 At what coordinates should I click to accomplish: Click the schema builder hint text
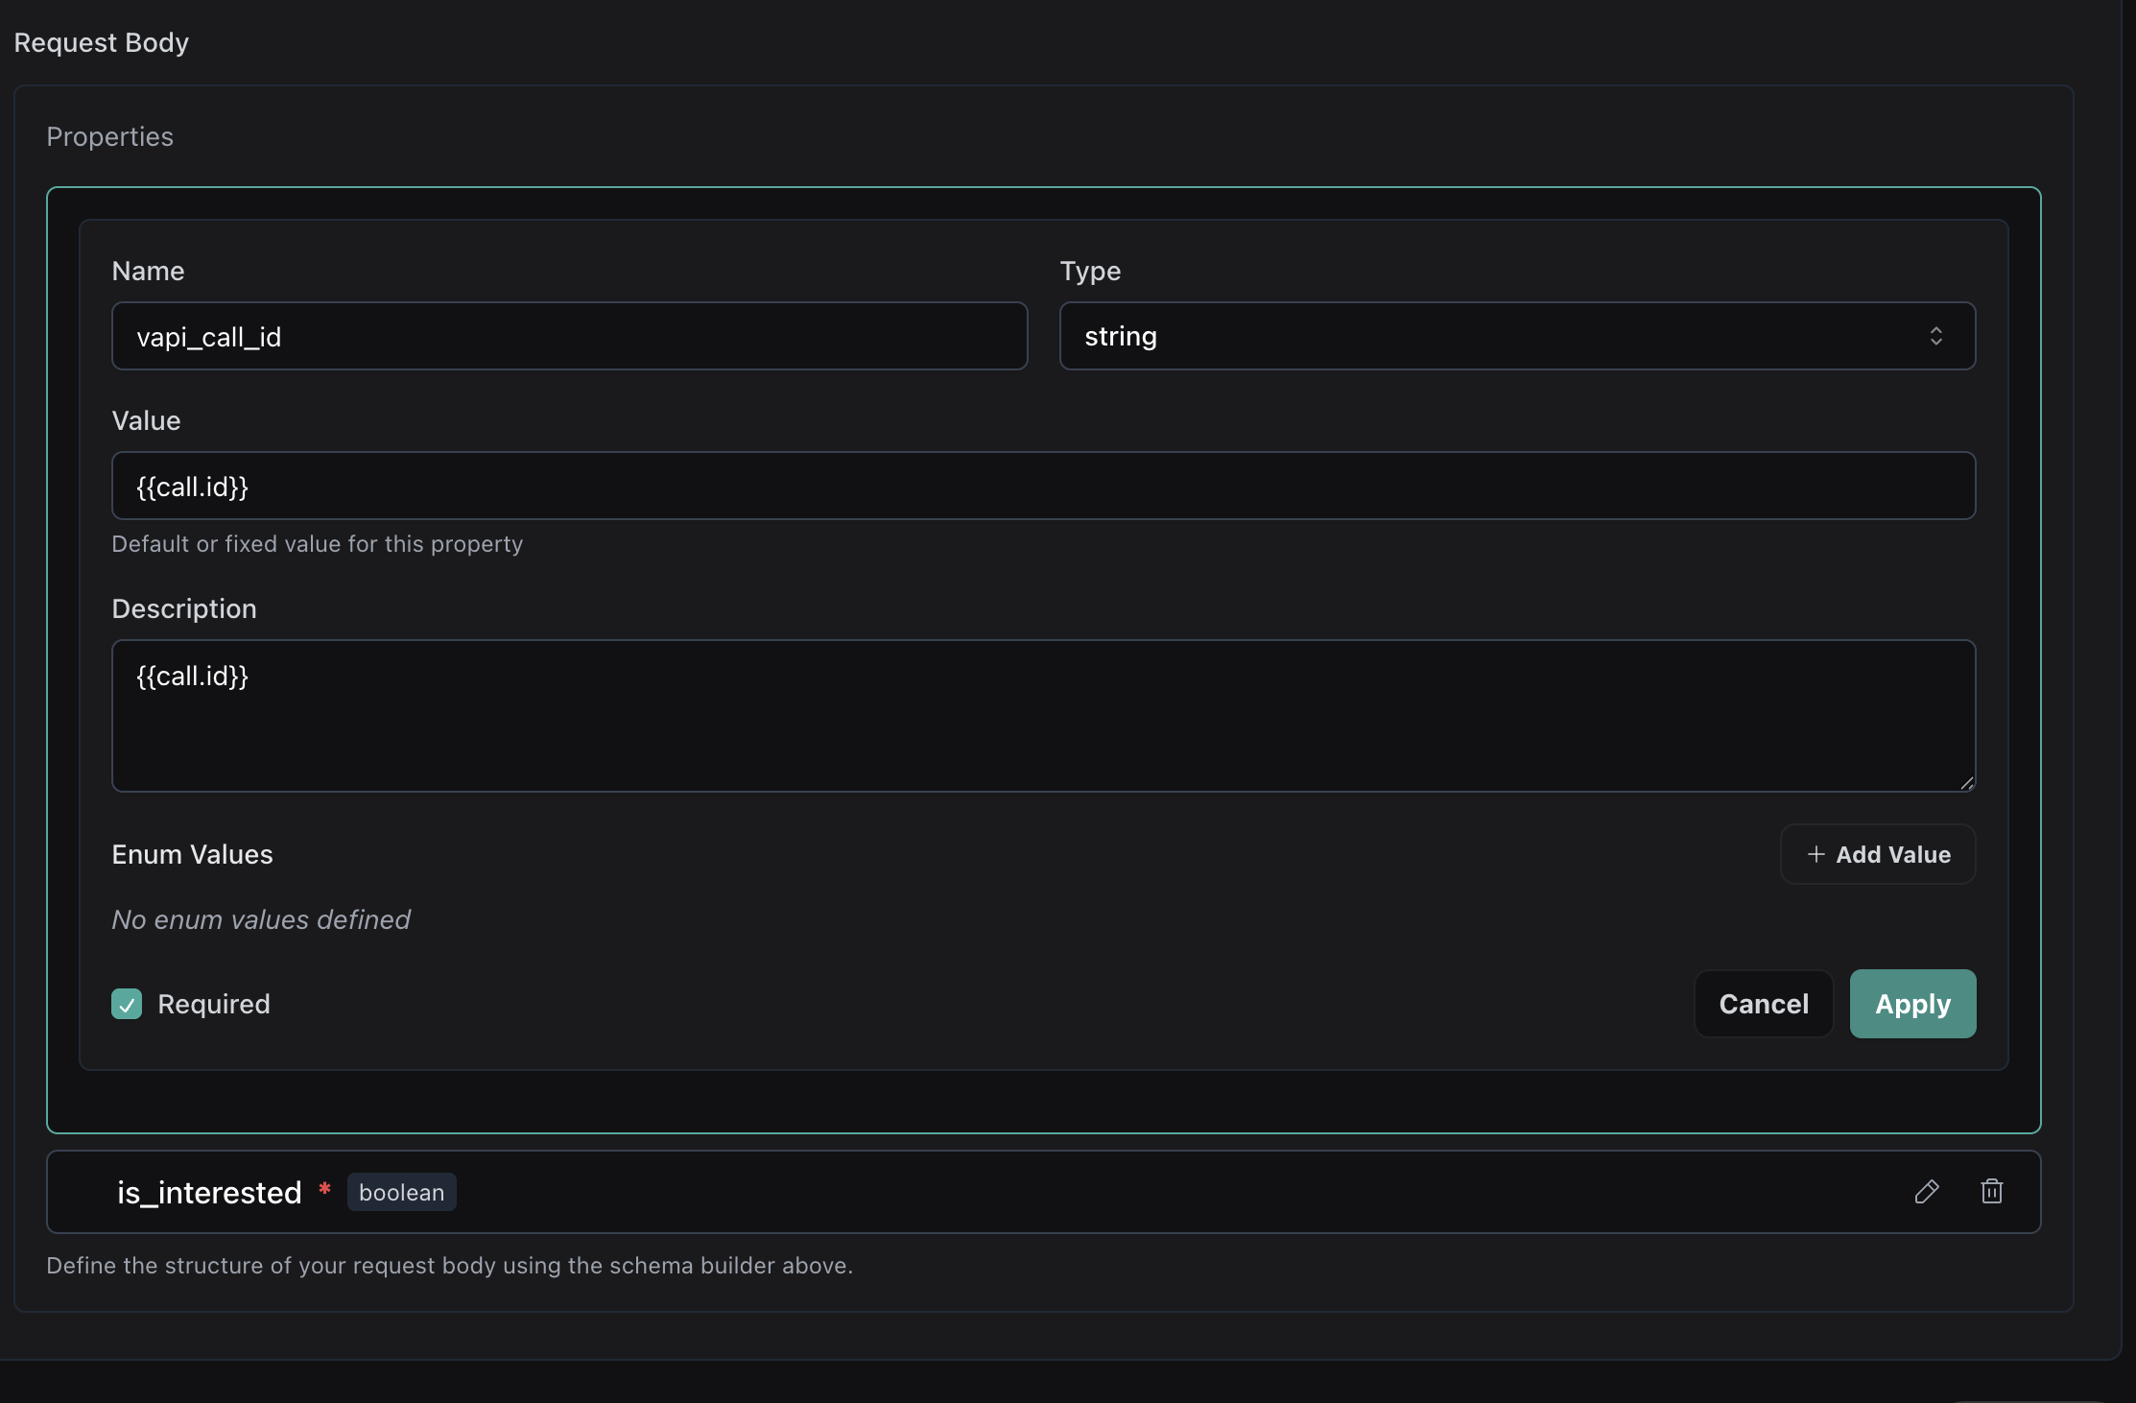coord(450,1266)
